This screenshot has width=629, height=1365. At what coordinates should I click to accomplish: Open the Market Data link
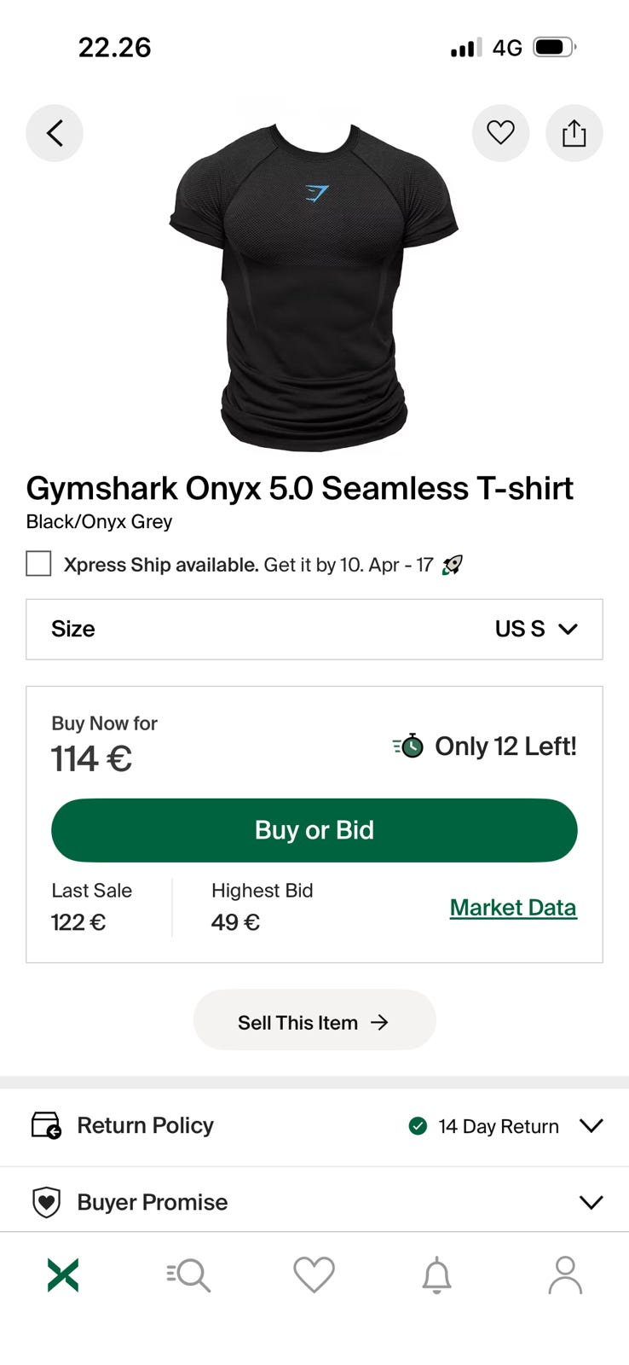(513, 908)
